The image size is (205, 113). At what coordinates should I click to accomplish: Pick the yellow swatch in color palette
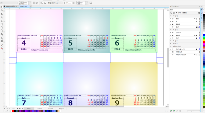[x=204, y=40]
